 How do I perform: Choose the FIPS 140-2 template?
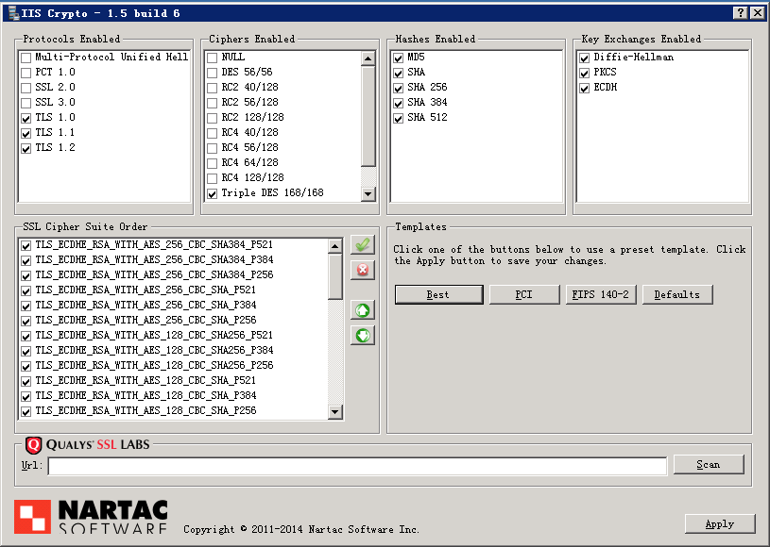click(601, 294)
